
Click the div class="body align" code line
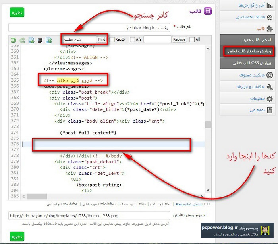(x=110, y=121)
